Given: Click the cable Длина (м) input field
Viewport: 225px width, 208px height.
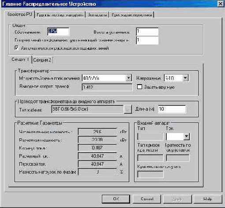Looking at the screenshot, I should (x=172, y=109).
